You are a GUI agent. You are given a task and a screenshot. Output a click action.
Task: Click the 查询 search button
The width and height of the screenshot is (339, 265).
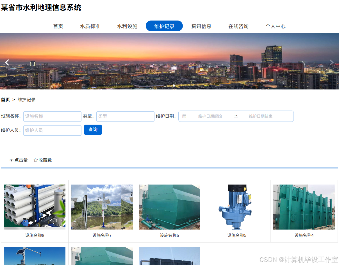point(93,130)
